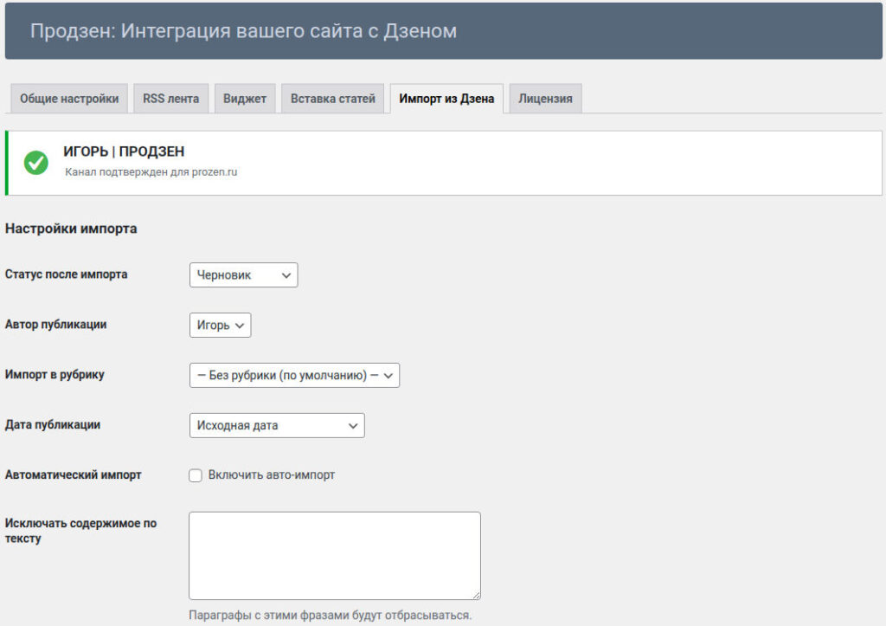Enable the авто-импорт checkbox
The height and width of the screenshot is (626, 886).
(196, 475)
